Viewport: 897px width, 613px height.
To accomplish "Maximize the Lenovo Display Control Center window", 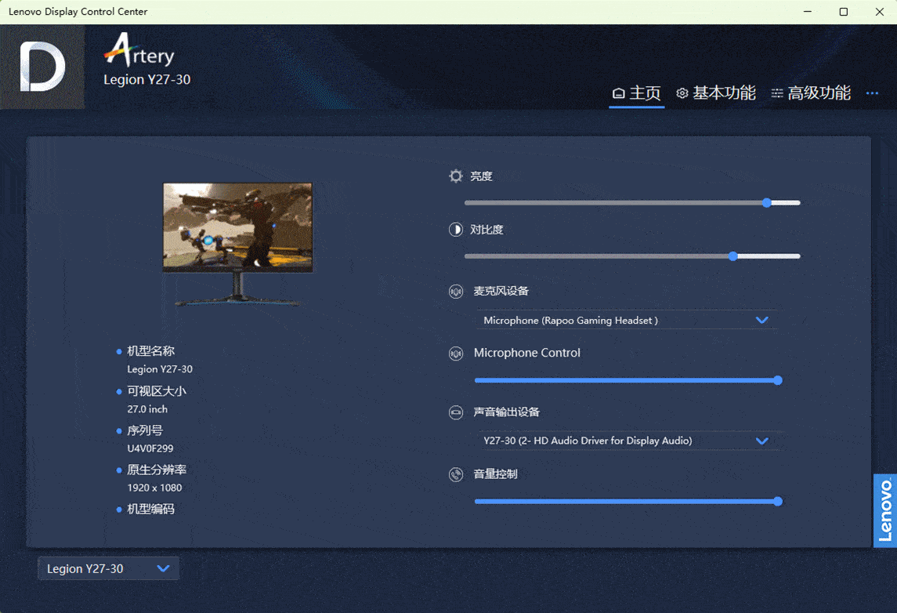I will coord(843,12).
